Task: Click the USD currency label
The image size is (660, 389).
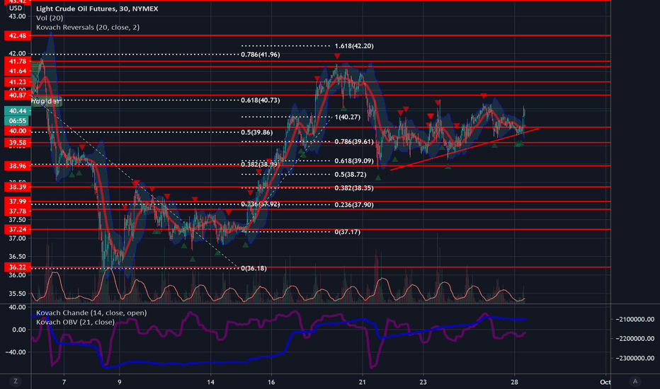Action: [x=16, y=8]
